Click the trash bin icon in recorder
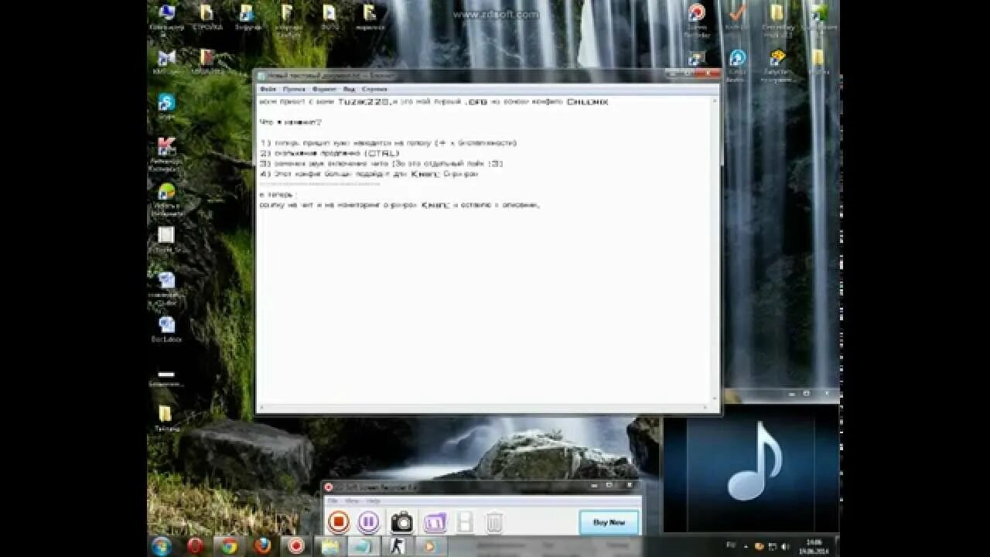The height and width of the screenshot is (557, 990). click(x=494, y=522)
